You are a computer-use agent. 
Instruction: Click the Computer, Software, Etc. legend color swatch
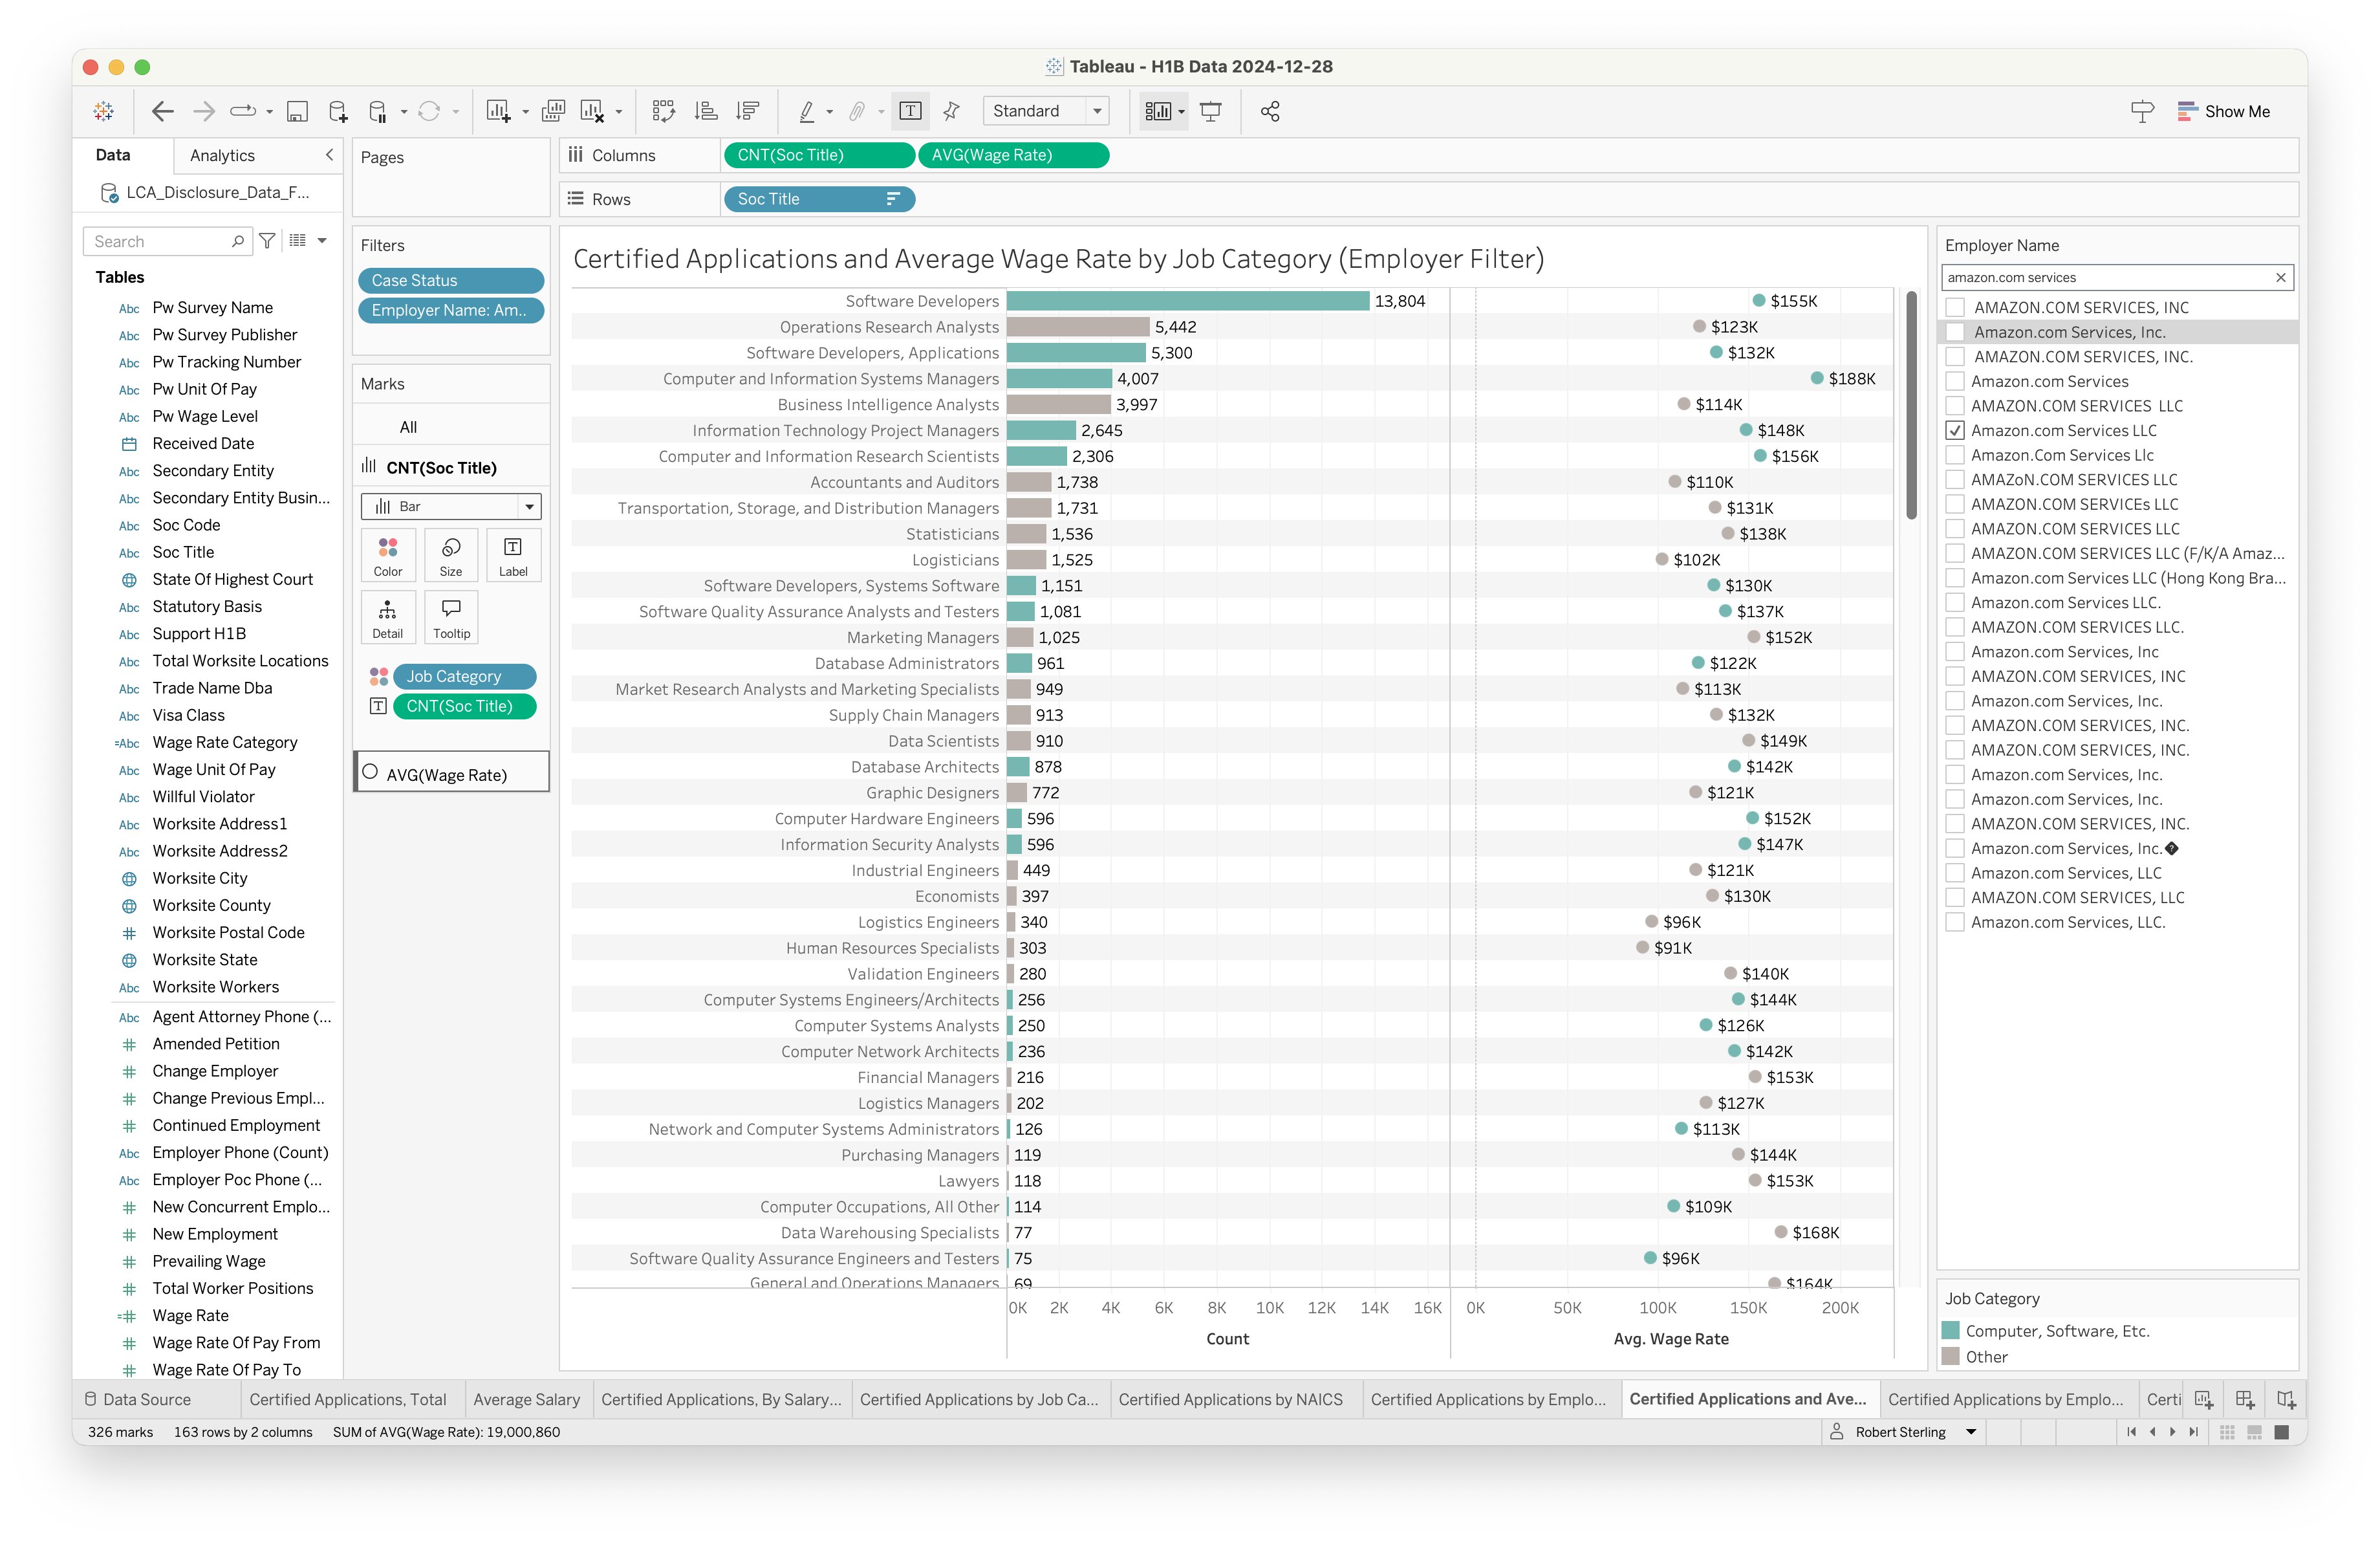[x=1950, y=1330]
